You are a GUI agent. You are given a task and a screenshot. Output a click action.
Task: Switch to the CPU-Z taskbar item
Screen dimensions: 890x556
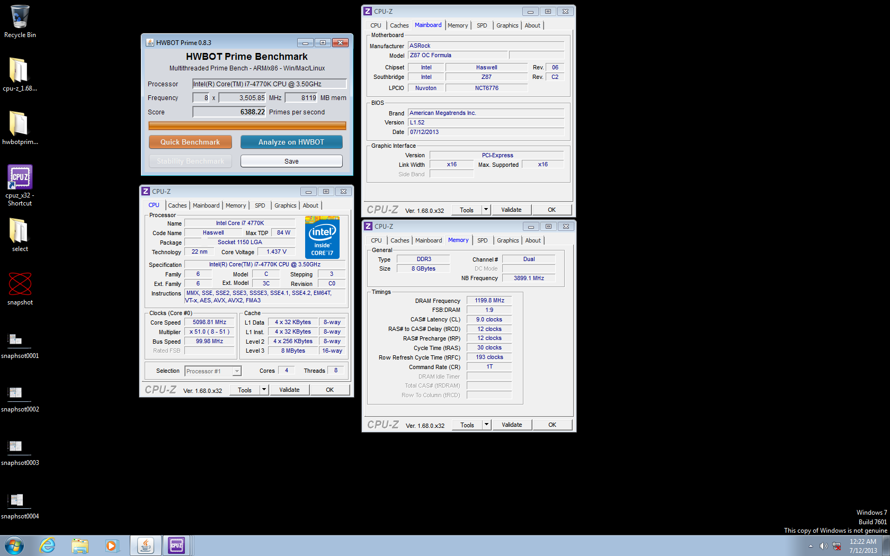pyautogui.click(x=176, y=545)
